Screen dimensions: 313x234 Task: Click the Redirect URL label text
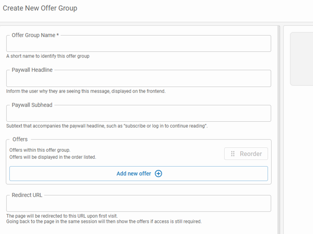point(27,195)
